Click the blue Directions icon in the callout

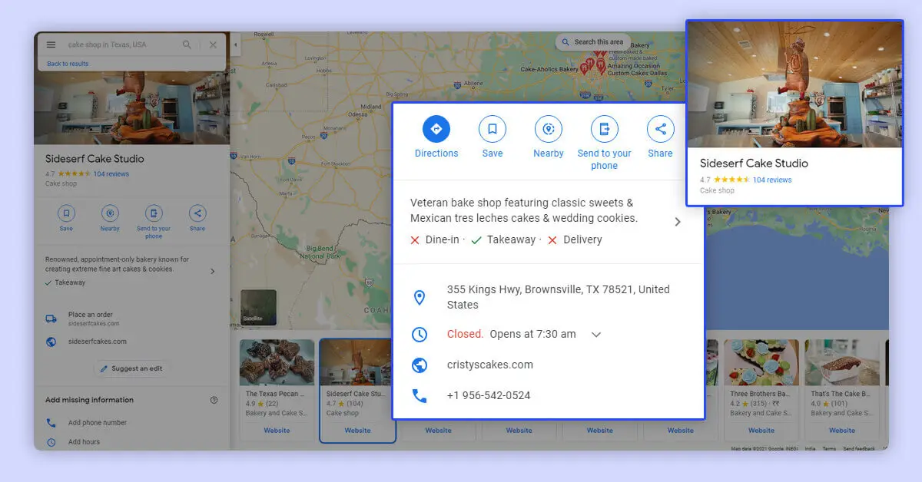pos(436,129)
